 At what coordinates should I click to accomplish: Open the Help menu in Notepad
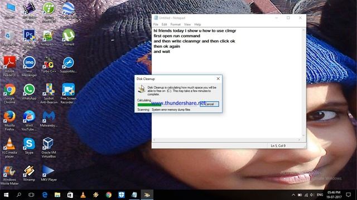[197, 24]
